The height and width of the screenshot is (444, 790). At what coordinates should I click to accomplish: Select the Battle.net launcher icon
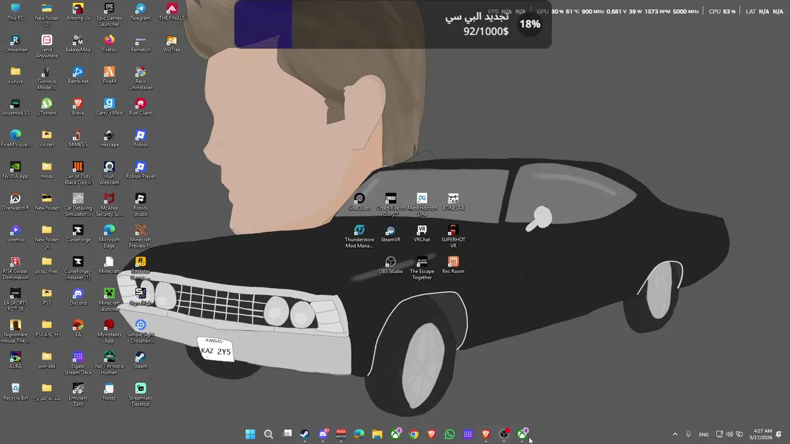coord(78,75)
